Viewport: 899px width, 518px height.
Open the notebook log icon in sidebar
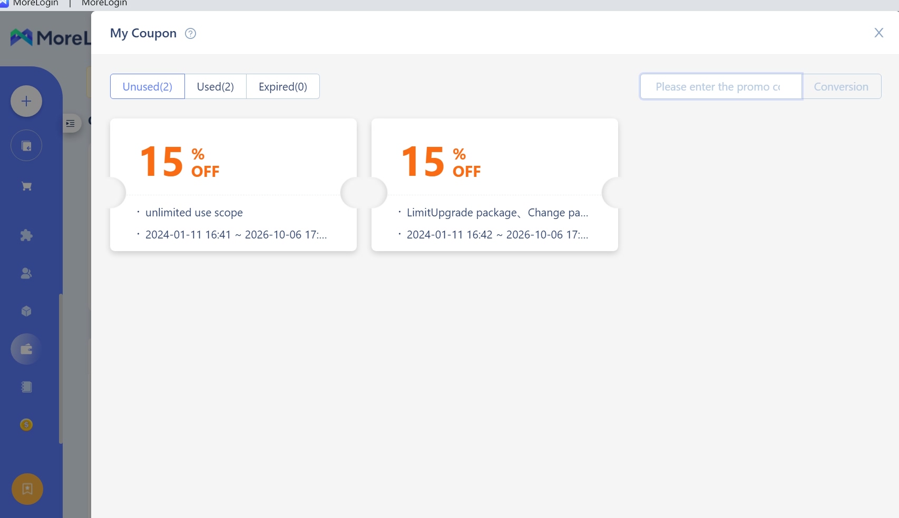coord(26,387)
